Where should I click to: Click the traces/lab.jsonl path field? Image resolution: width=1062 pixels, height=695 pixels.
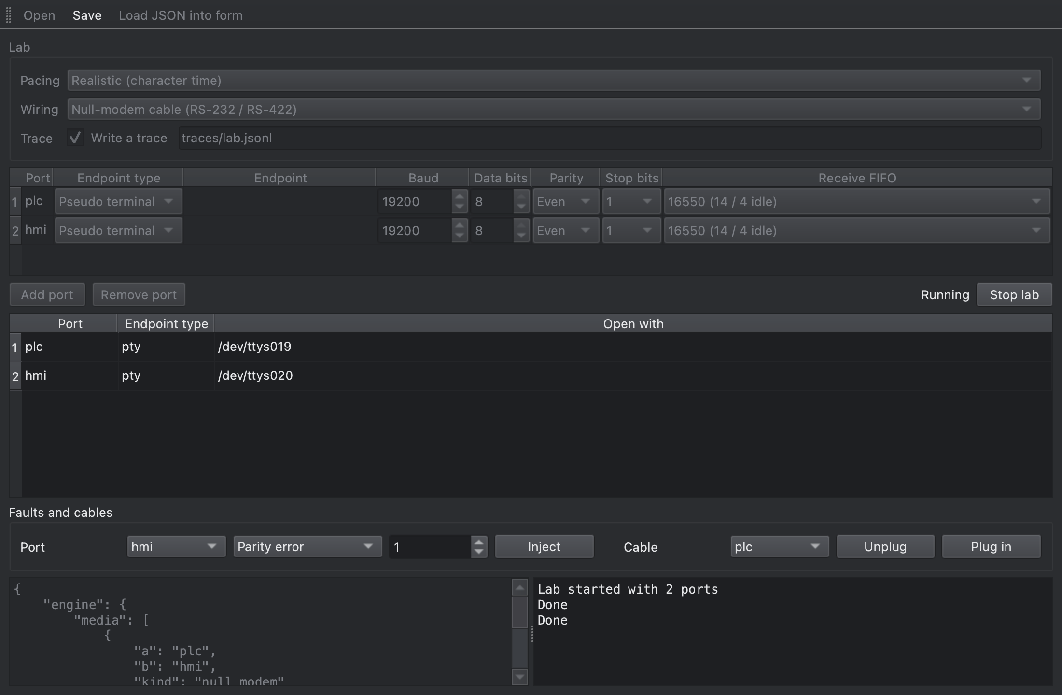pos(610,138)
